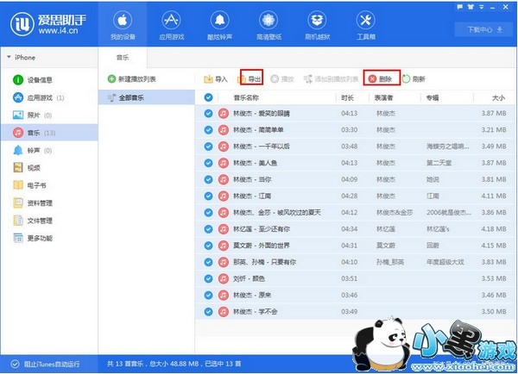
Task: Click the skin shirt icon in title bar
Action: 471,7
